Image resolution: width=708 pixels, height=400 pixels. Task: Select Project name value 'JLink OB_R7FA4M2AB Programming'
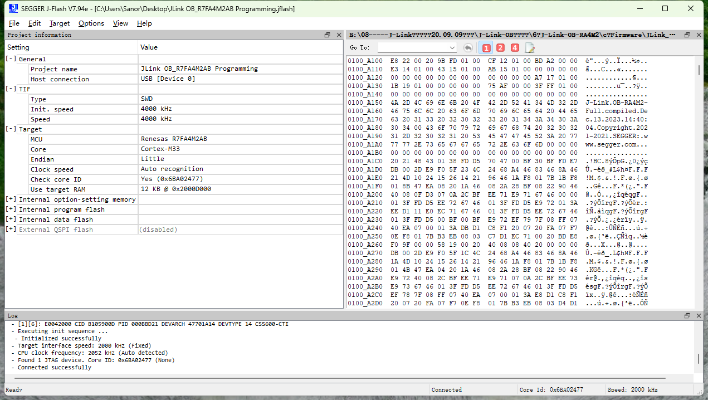199,69
